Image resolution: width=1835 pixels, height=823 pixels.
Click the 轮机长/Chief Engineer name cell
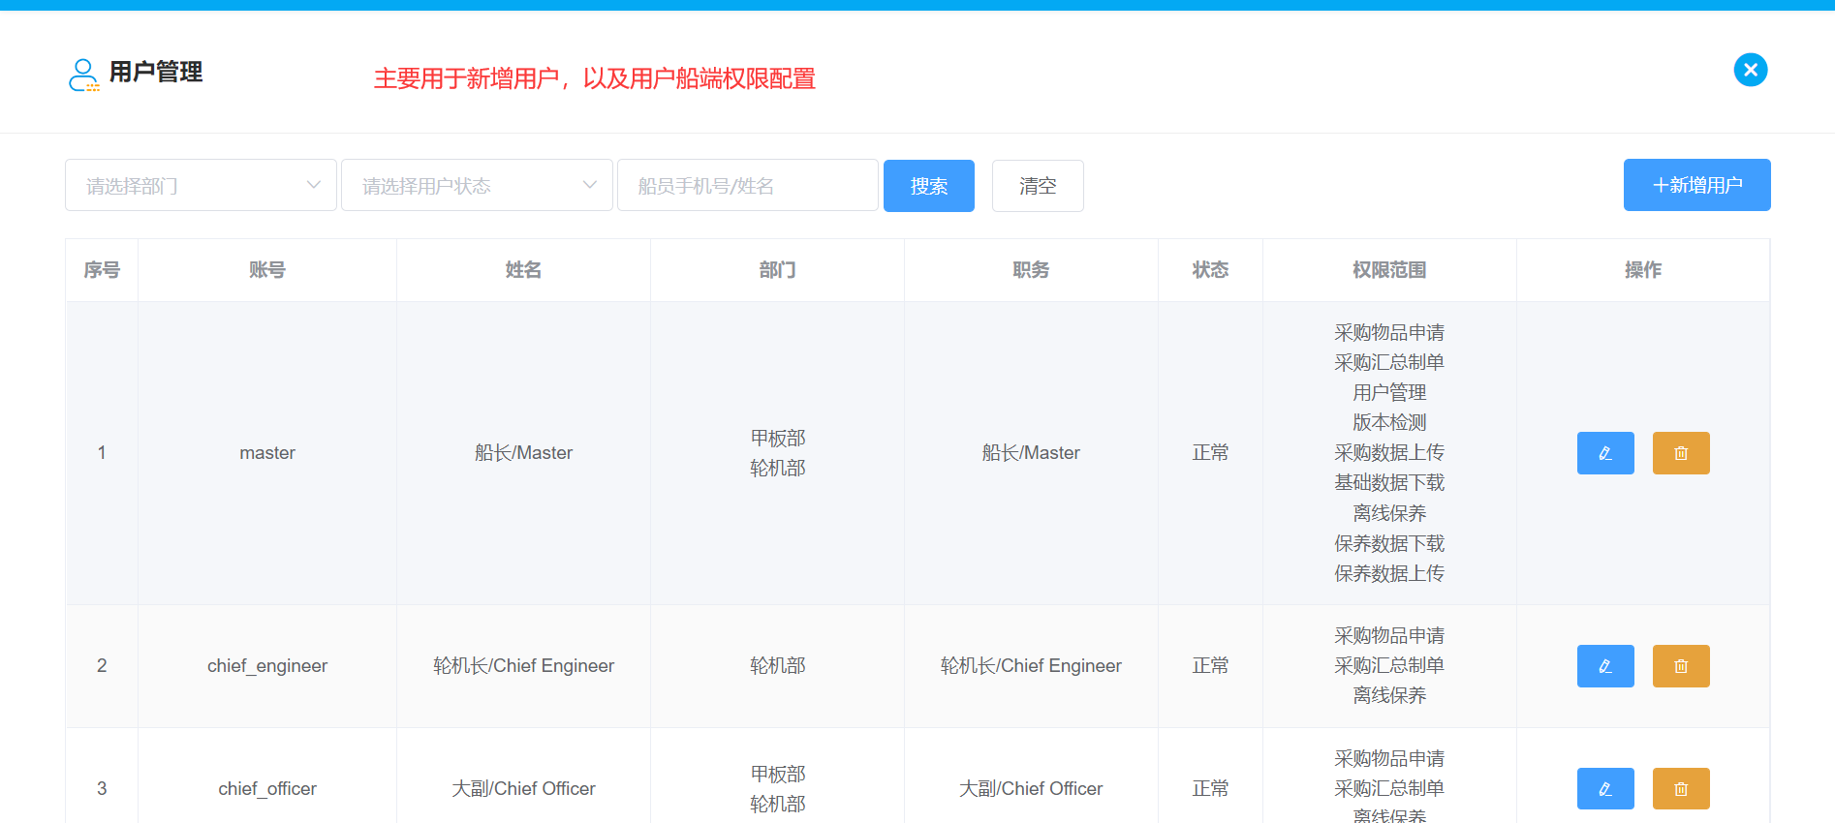[x=523, y=666]
